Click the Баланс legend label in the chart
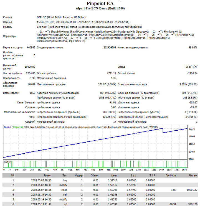The width and height of the screenshot is (200, 208). [x=7, y=127]
